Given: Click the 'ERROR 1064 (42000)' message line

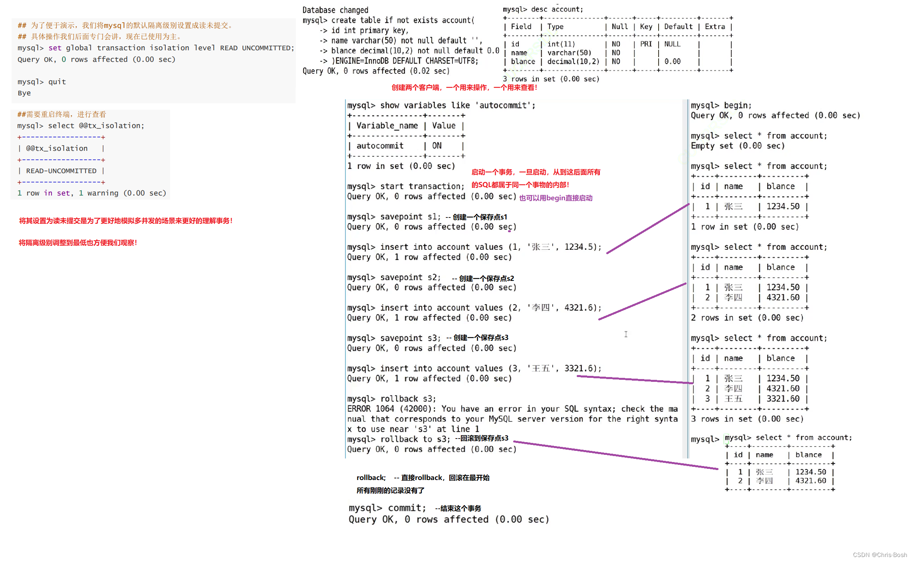Looking at the screenshot, I should (512, 409).
